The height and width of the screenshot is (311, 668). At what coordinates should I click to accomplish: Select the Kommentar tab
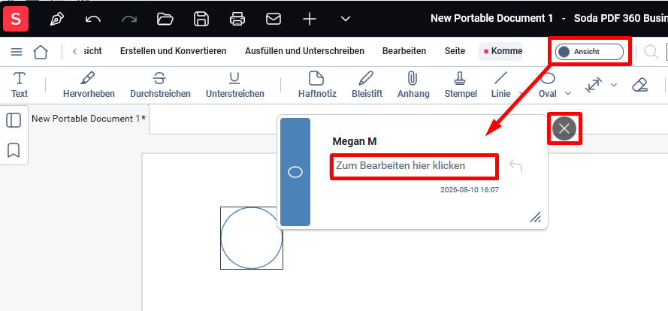pyautogui.click(x=501, y=51)
